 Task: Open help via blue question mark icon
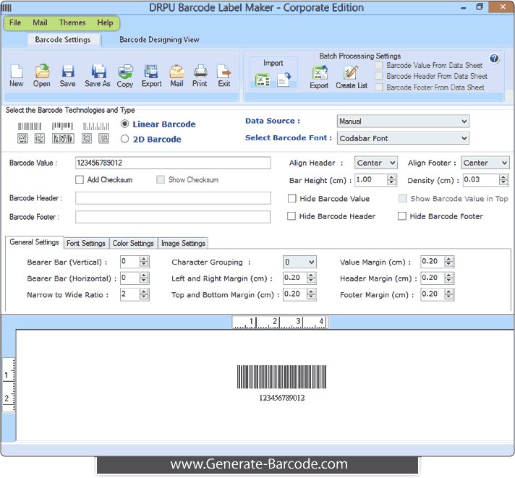coord(494,59)
